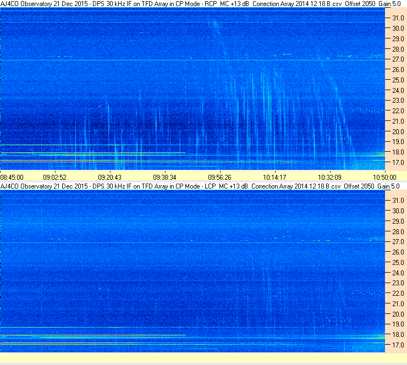Click the 31.0 frequency label in LCP panel
Viewport: 407px width, 365px height.
pyautogui.click(x=398, y=201)
